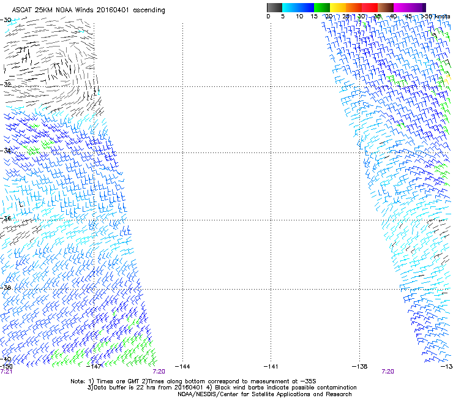Screen dimensions: 453x398
Task: Click the NOAA/NESDIS Center for Satellite Applications credit
Action: click(264, 394)
